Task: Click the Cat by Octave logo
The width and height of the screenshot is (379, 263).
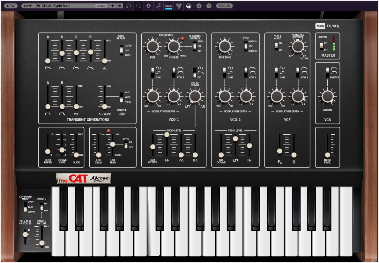Action: [83, 179]
